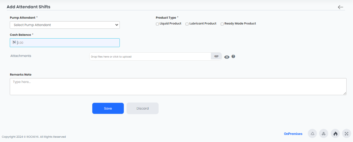The height and width of the screenshot is (142, 353).
Task: Tick the Lubricant Product checkbox
Action: [187, 24]
